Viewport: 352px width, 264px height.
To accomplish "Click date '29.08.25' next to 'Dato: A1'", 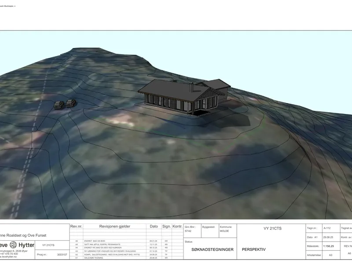I will 328,237.
